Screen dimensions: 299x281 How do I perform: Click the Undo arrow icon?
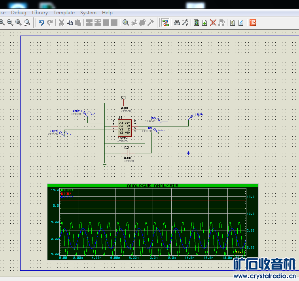coord(41,23)
